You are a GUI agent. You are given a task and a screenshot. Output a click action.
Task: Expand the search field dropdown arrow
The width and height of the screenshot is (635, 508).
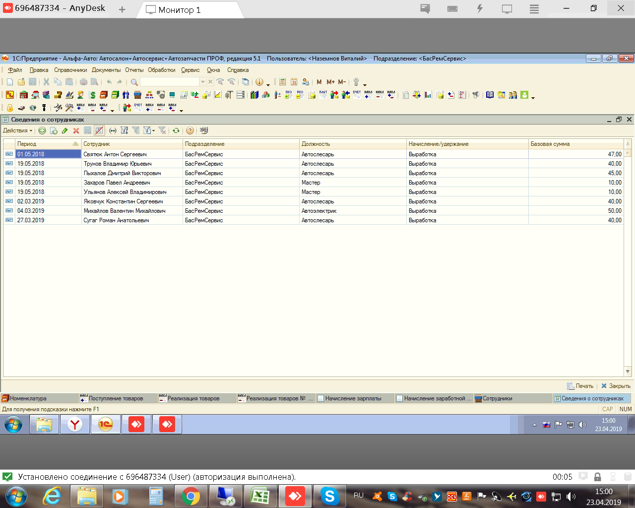point(202,82)
